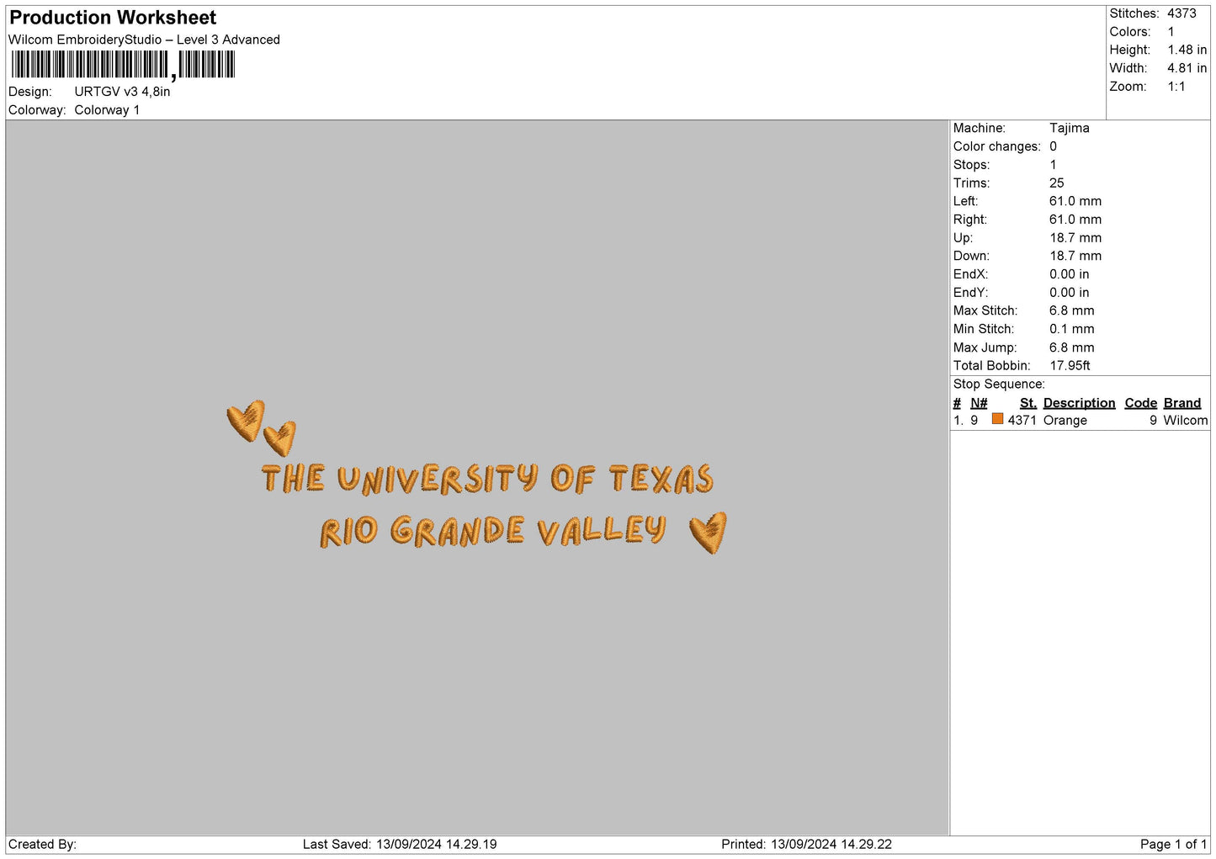Select the Min Stitch value 0.1 mm
The height and width of the screenshot is (859, 1216).
pyautogui.click(x=1071, y=329)
